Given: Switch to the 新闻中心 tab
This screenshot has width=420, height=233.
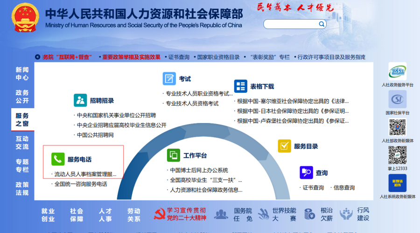Looking at the screenshot, I should 22,74.
